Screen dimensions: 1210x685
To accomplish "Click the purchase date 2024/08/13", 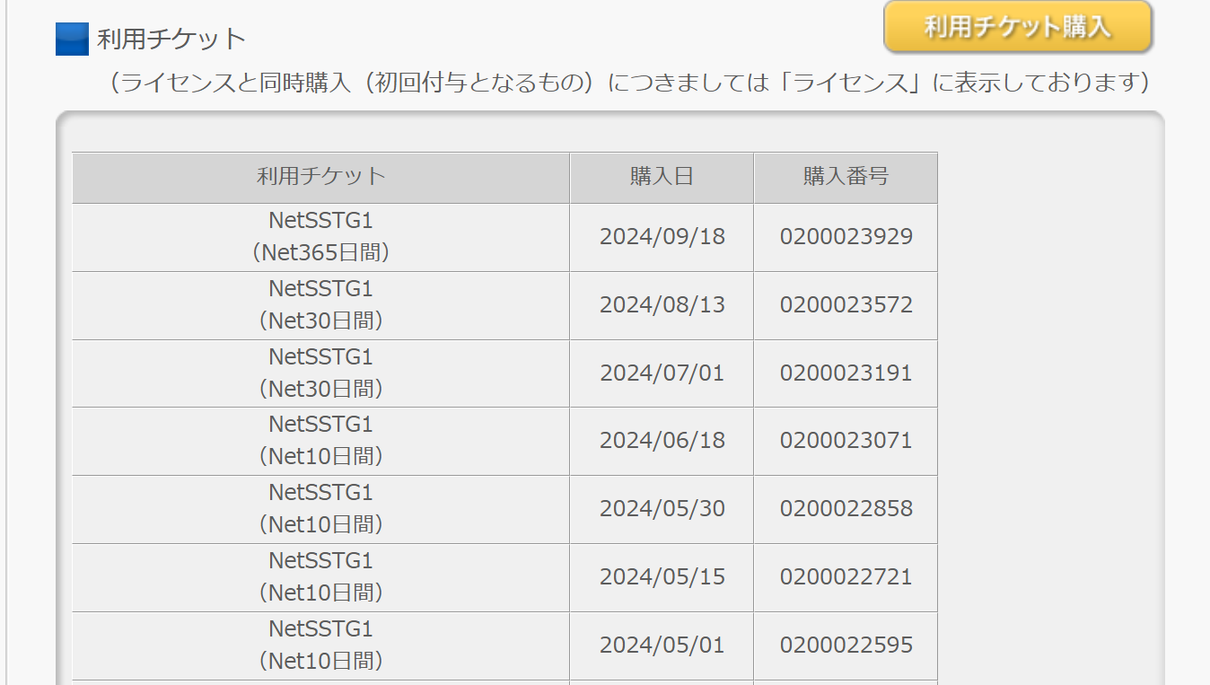I will [662, 305].
